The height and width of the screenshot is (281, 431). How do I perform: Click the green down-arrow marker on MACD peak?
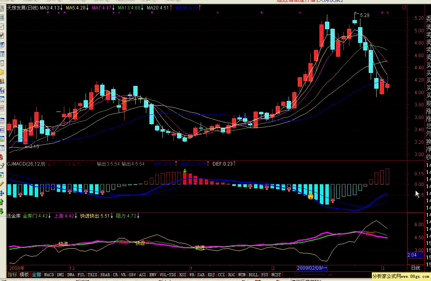point(185,171)
